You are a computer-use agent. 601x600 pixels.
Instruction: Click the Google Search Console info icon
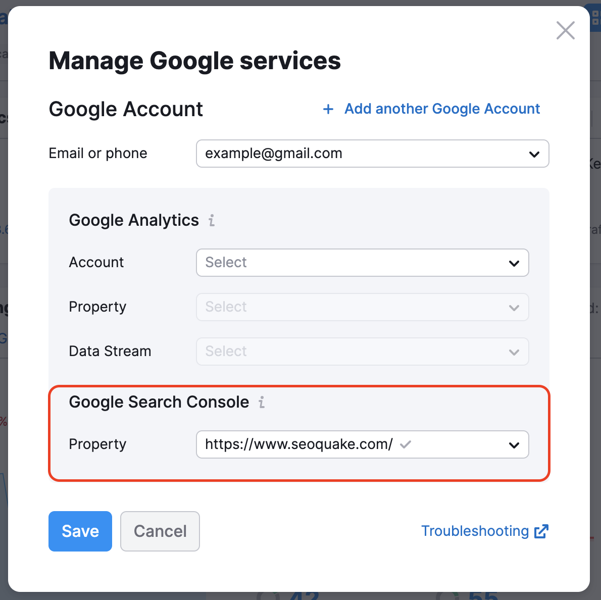[x=262, y=403]
